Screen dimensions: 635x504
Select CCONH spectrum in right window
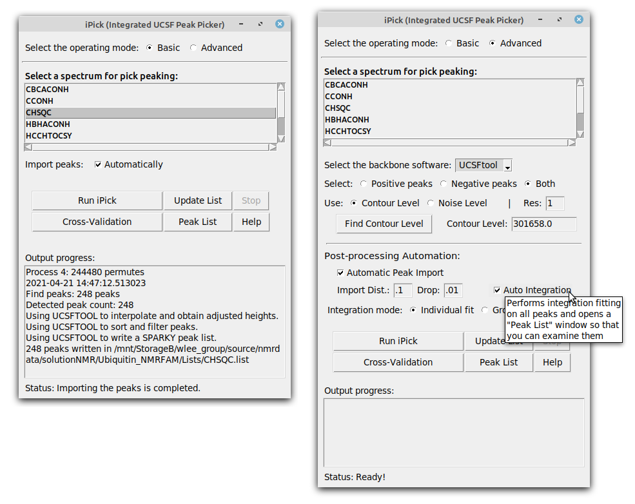click(x=449, y=97)
